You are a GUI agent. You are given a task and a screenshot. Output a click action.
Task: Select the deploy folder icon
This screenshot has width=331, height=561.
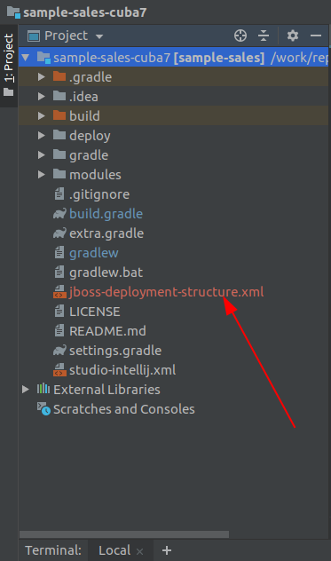[59, 135]
